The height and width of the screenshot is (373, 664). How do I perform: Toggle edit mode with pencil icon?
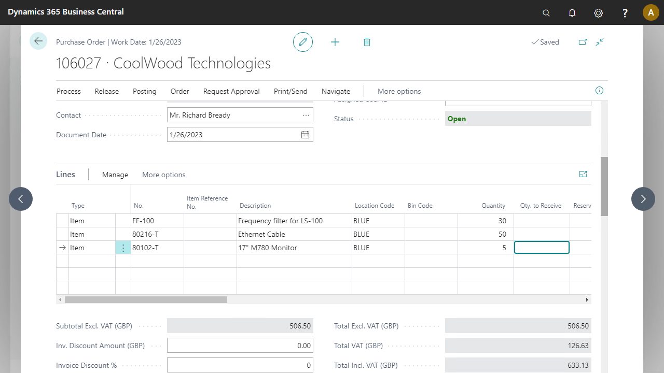[303, 42]
